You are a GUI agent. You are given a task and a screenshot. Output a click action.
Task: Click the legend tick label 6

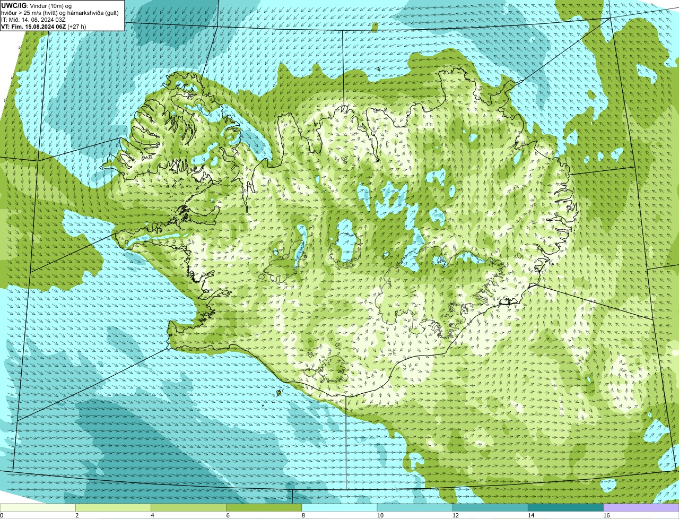coord(228,515)
